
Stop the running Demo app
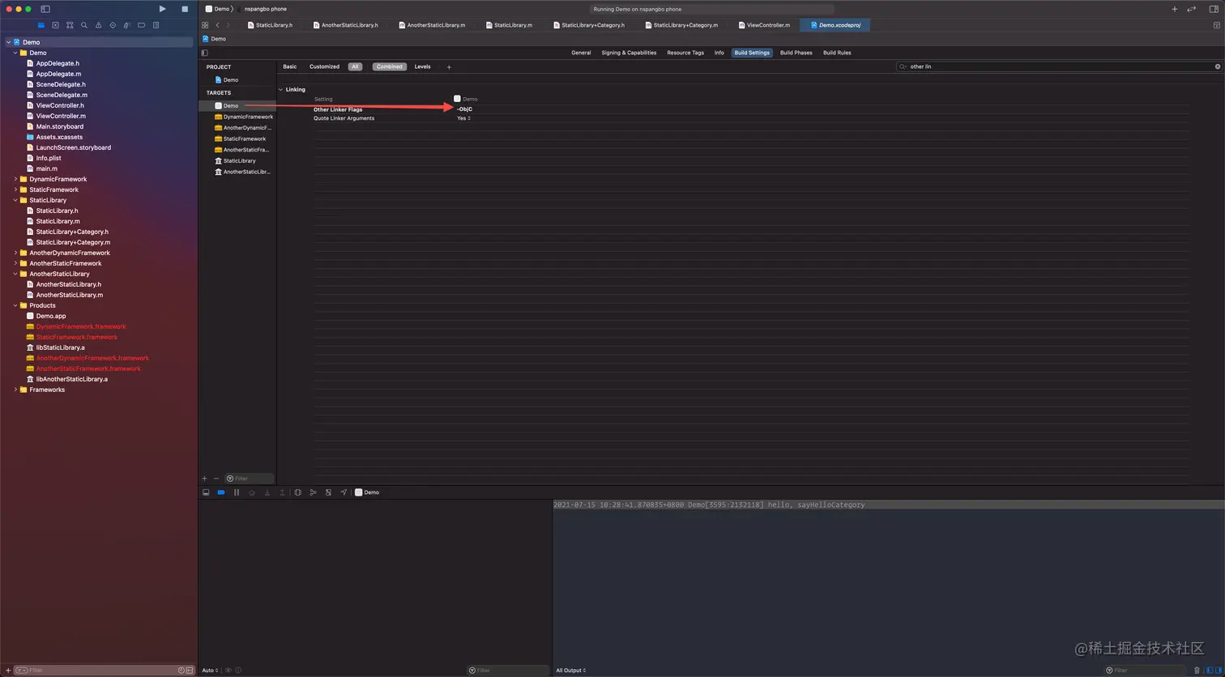[x=185, y=9]
